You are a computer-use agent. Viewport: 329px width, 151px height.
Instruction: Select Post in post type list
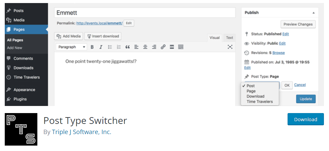coord(260,86)
